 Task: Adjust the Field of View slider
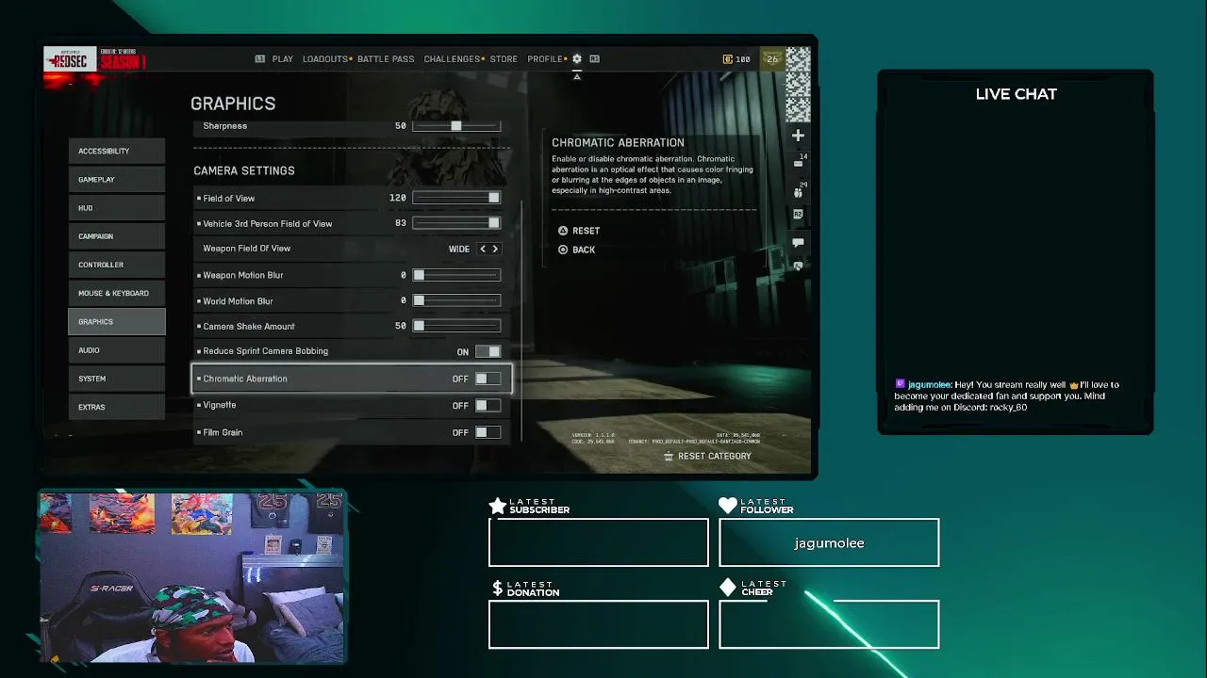tap(456, 198)
